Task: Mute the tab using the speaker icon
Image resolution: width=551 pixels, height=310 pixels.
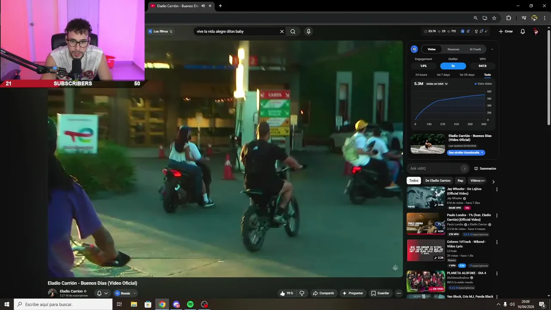Action: [203, 6]
